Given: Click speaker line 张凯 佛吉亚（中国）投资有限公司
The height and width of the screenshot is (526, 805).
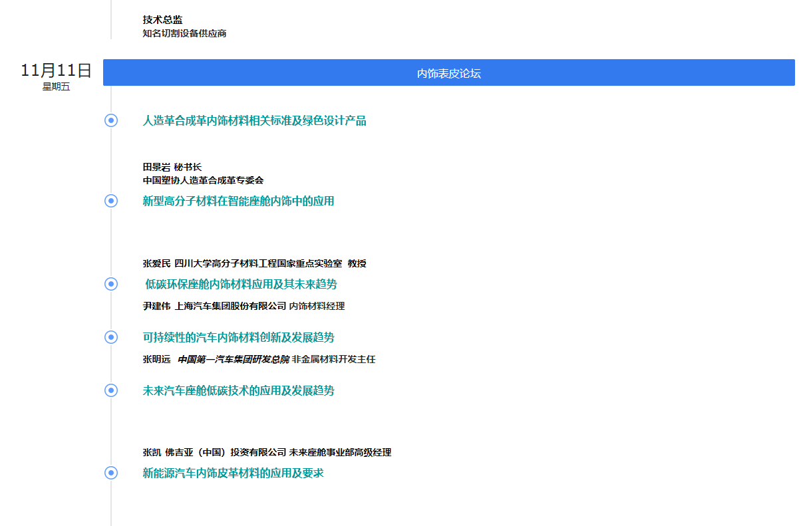Looking at the screenshot, I should click(x=267, y=452).
